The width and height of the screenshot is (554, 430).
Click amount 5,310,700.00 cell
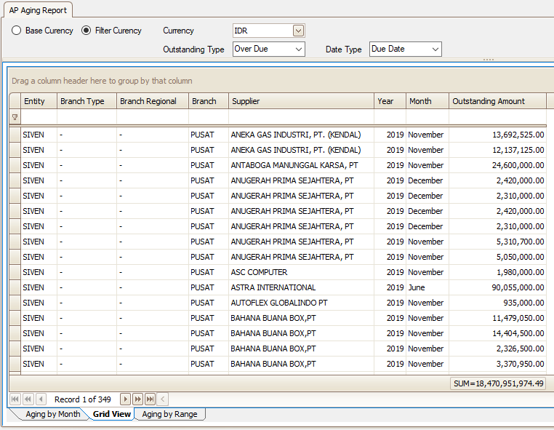tap(497, 242)
